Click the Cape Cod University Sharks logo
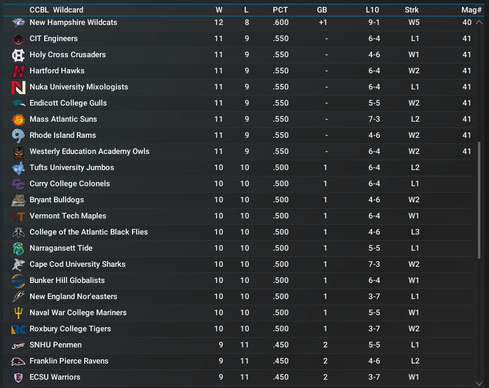 (18, 265)
